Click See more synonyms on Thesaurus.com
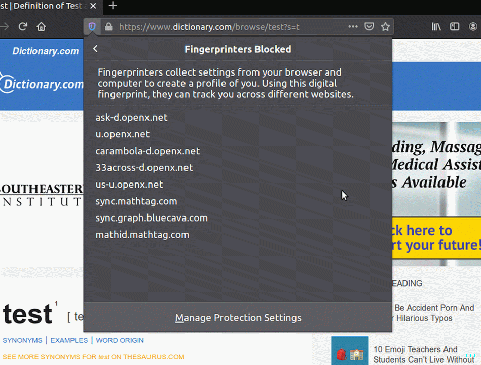The width and height of the screenshot is (481, 365). pos(93,357)
